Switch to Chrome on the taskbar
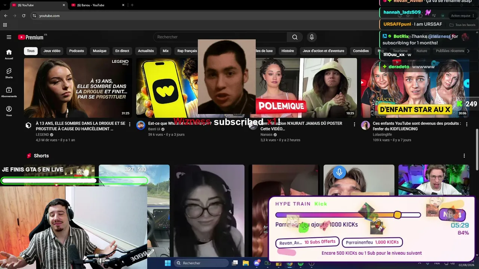The image size is (479, 269). click(x=290, y=263)
